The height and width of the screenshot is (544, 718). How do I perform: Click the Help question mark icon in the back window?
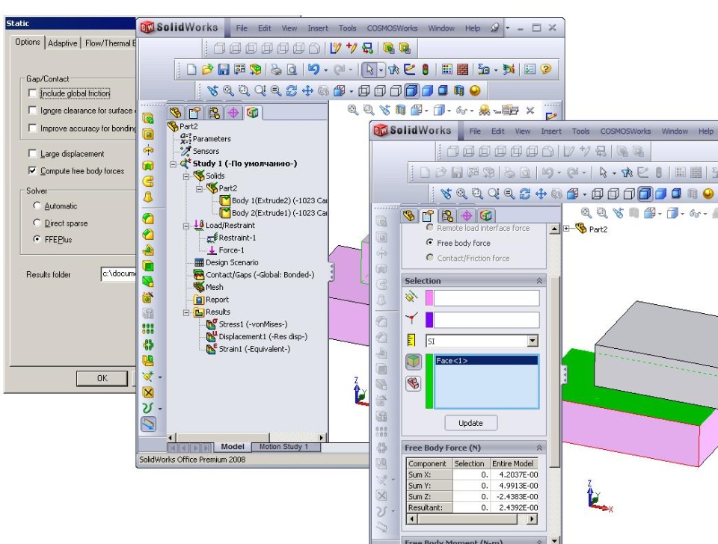coord(545,69)
